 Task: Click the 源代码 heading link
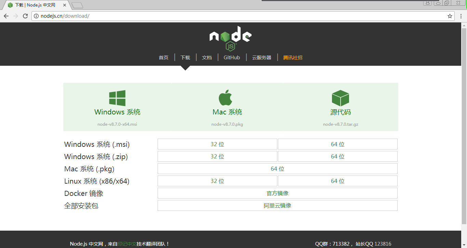341,112
